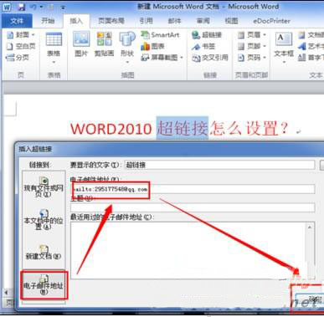This screenshot has width=324, height=317.
Task: Click the 主题 subject input field
Action: coord(193,207)
